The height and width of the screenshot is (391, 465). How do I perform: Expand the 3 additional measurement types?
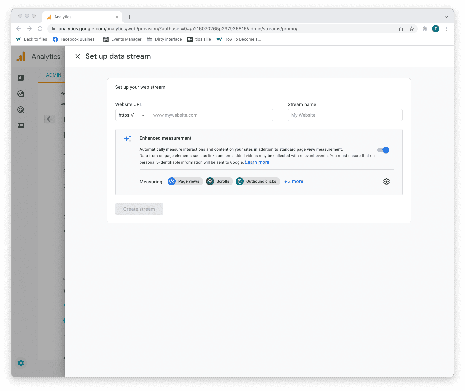(x=294, y=181)
